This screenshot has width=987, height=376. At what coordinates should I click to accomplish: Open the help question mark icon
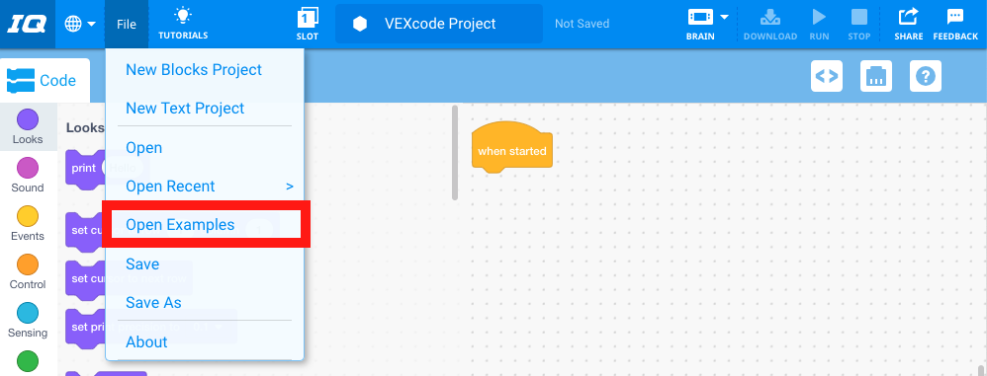926,76
